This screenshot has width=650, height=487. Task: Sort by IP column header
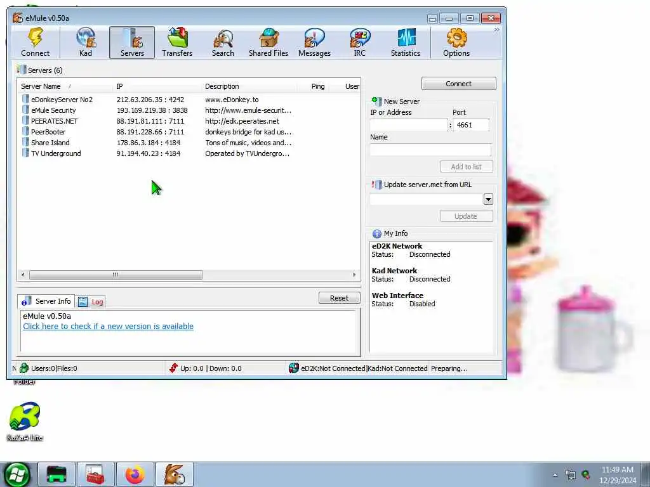point(157,86)
